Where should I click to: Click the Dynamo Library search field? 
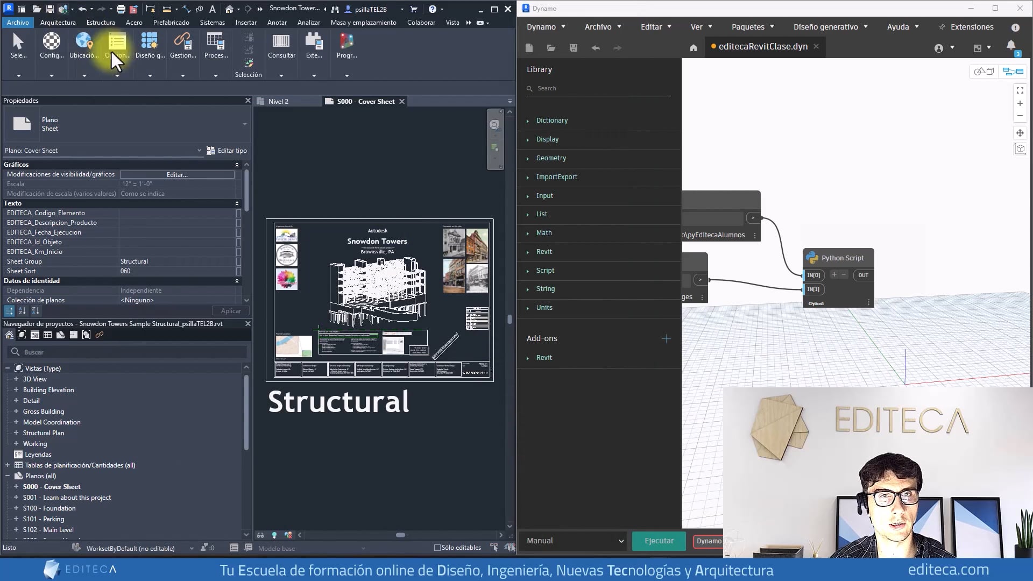(x=598, y=88)
